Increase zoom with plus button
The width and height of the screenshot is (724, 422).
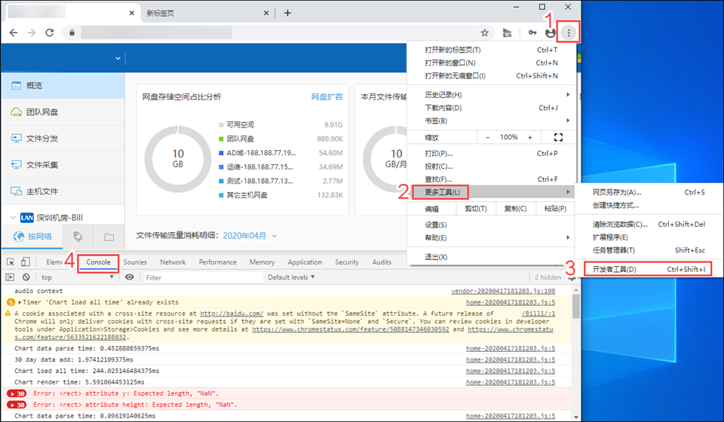pos(529,137)
